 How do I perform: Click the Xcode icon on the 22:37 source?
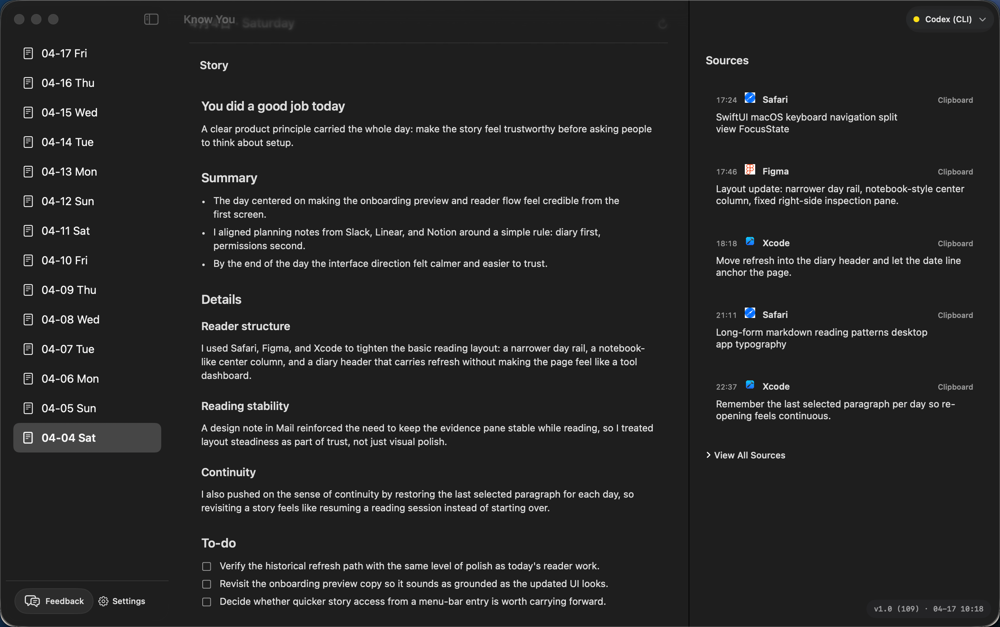[x=750, y=385]
